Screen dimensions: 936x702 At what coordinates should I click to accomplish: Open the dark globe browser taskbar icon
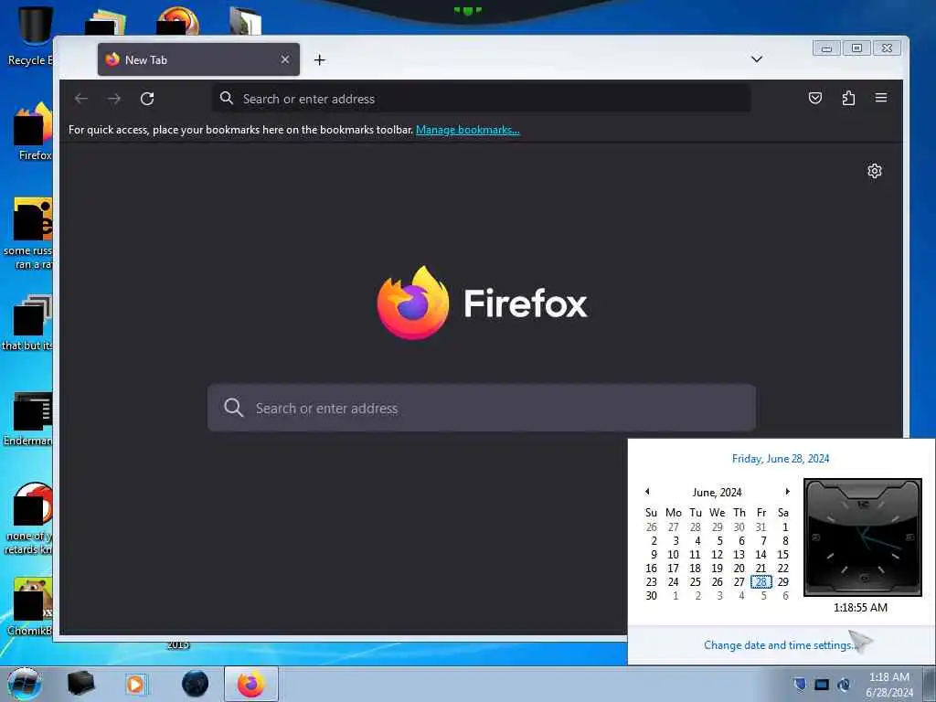pyautogui.click(x=196, y=684)
